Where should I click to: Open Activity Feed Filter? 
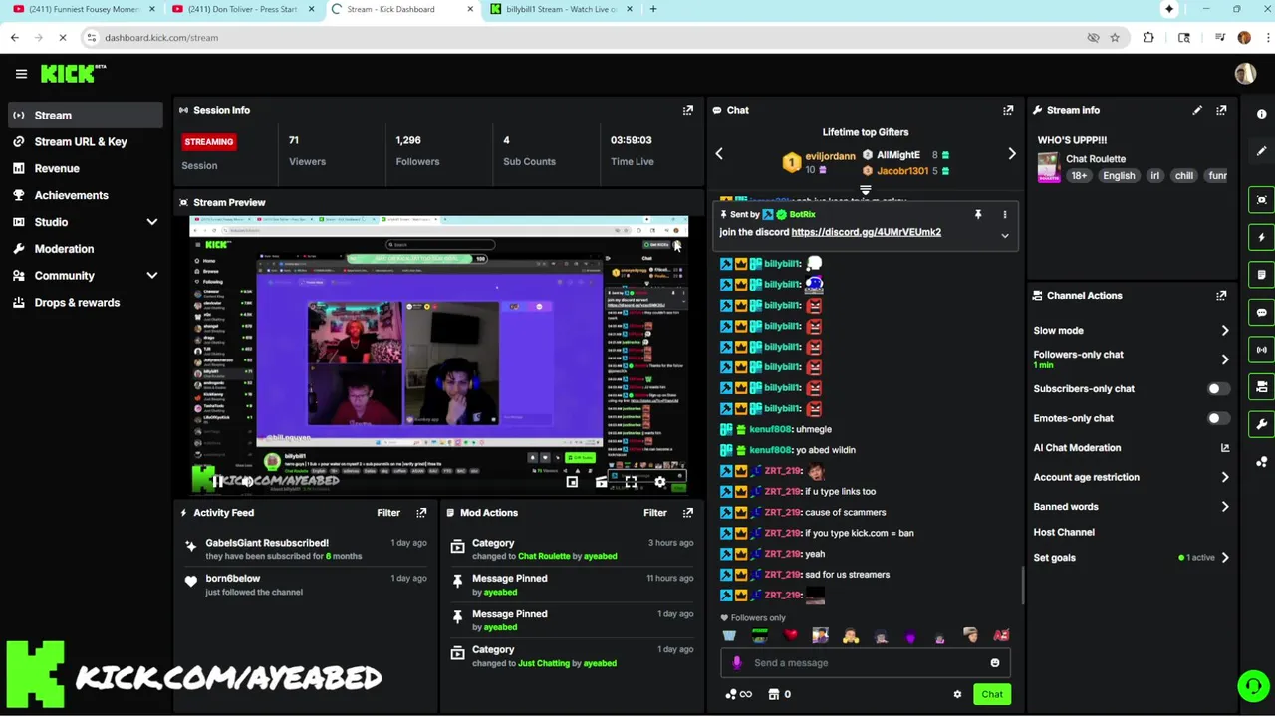[x=388, y=513]
